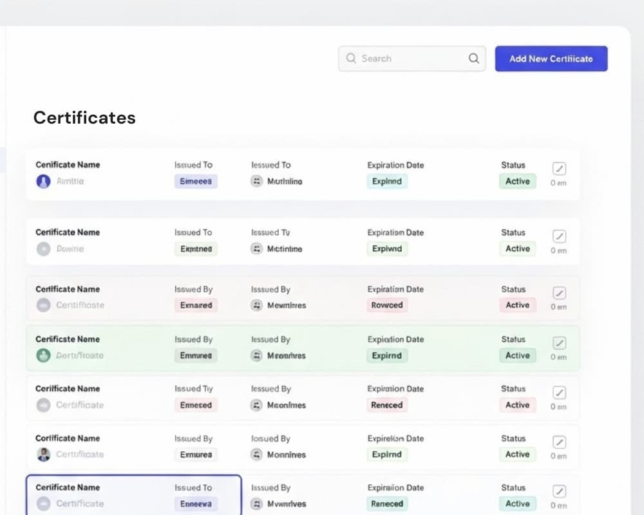Click the photo avatar in Ermurea row

pos(43,454)
